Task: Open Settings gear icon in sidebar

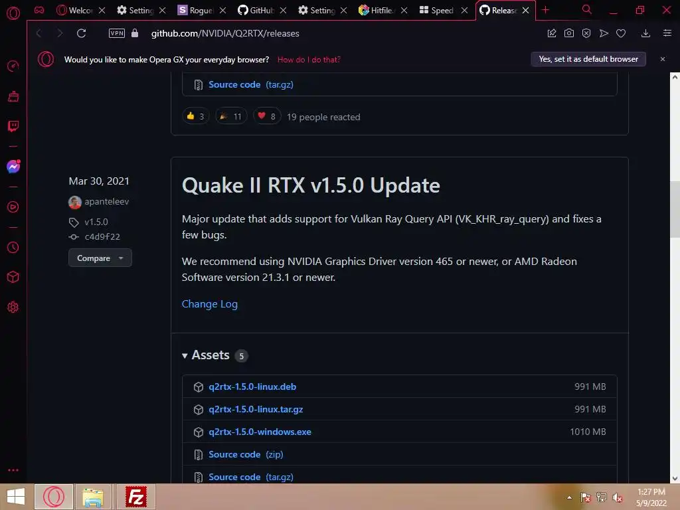Action: pos(13,307)
